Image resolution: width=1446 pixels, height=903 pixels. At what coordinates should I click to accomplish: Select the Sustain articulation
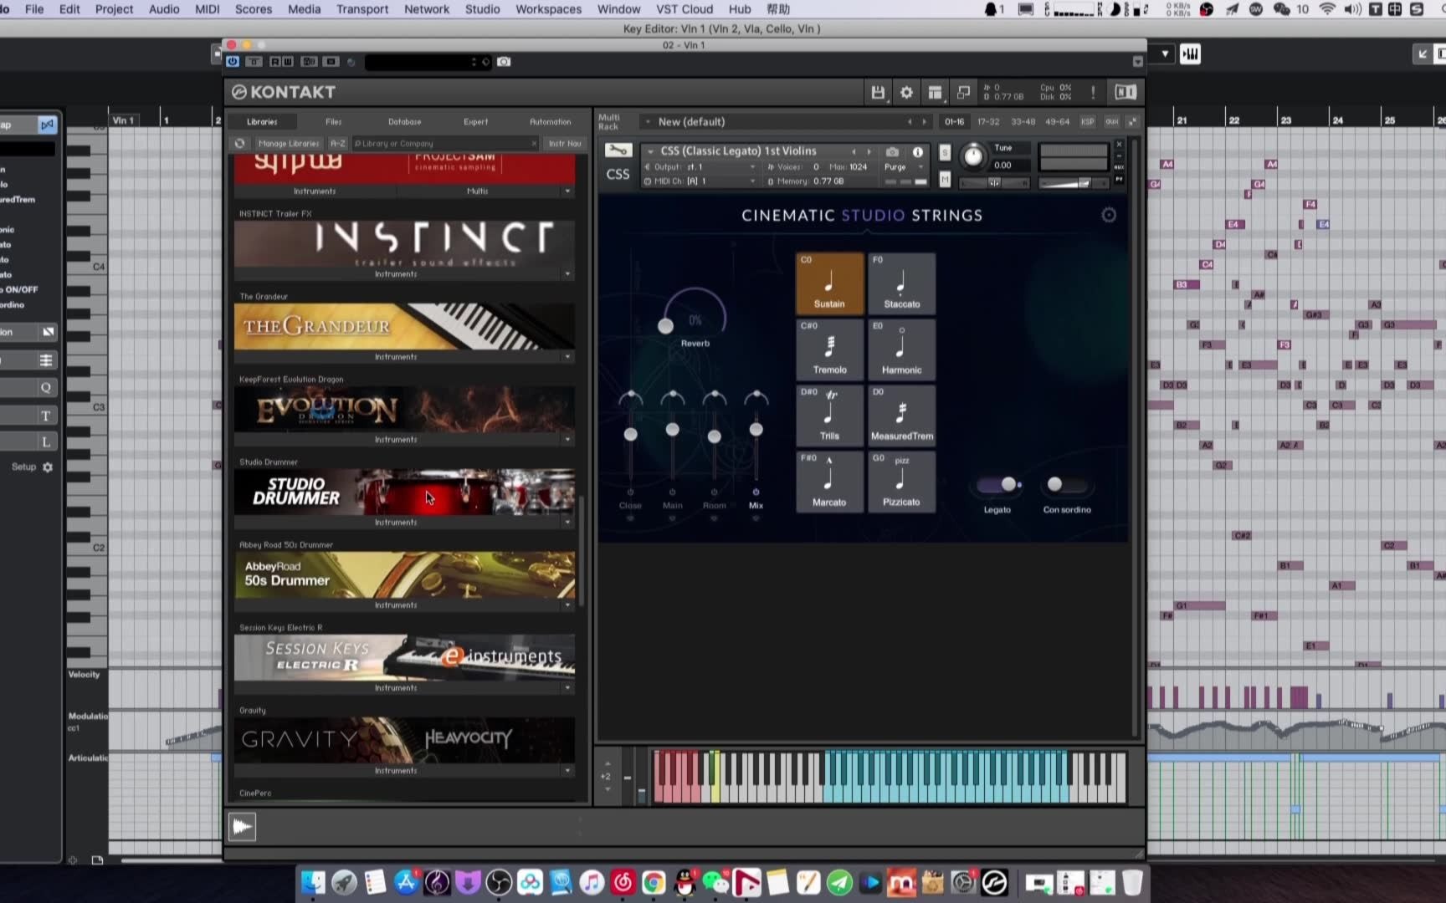(829, 283)
